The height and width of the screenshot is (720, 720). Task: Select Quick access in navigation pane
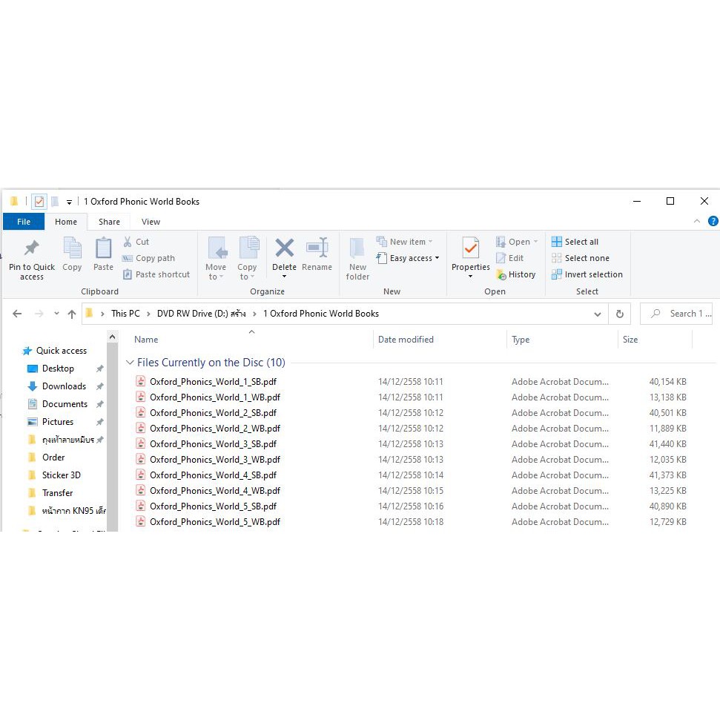pyautogui.click(x=54, y=351)
